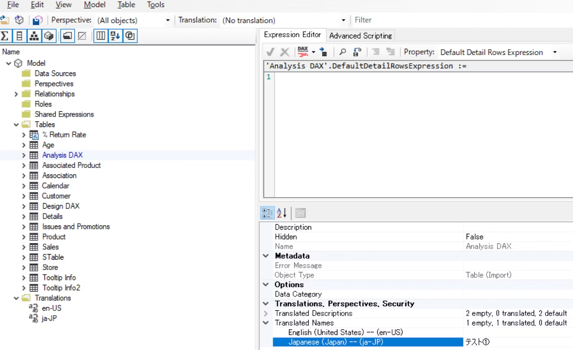Open the File menu
573x350 pixels.
tap(13, 5)
